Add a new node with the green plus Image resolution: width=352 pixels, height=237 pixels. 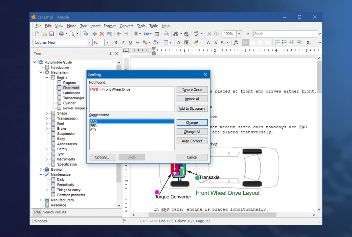tap(95, 34)
